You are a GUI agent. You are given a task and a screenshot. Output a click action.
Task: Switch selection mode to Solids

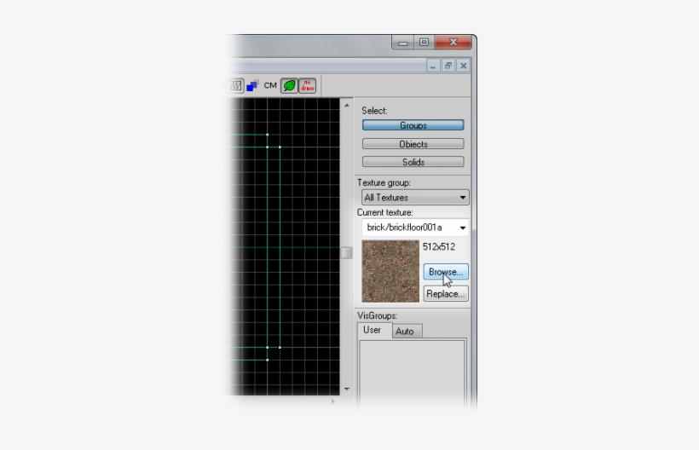click(x=413, y=162)
